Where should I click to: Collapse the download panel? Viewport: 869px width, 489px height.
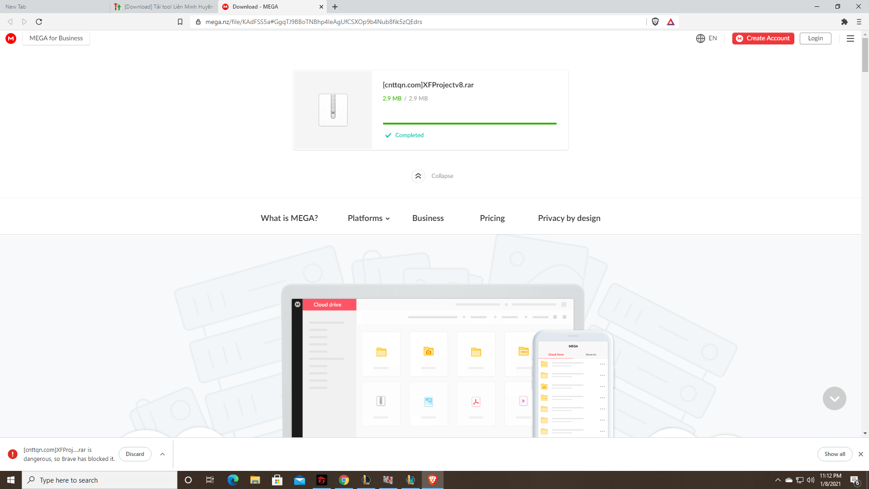(432, 176)
